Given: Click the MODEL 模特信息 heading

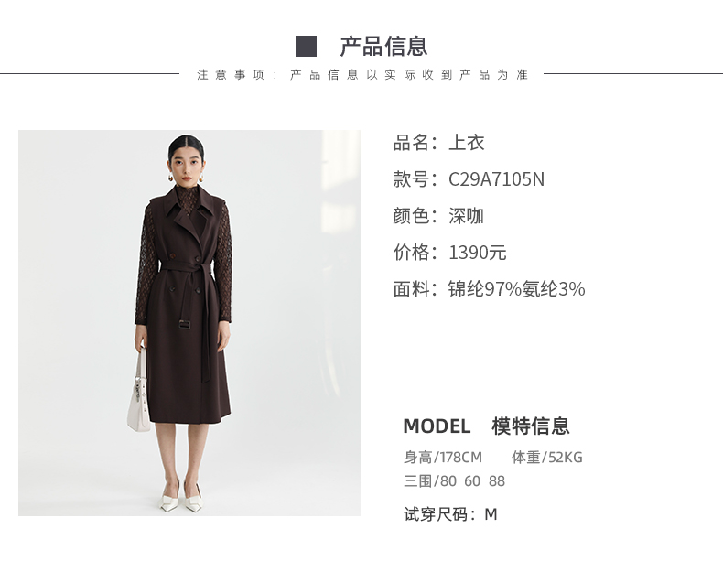Looking at the screenshot, I should 487,426.
